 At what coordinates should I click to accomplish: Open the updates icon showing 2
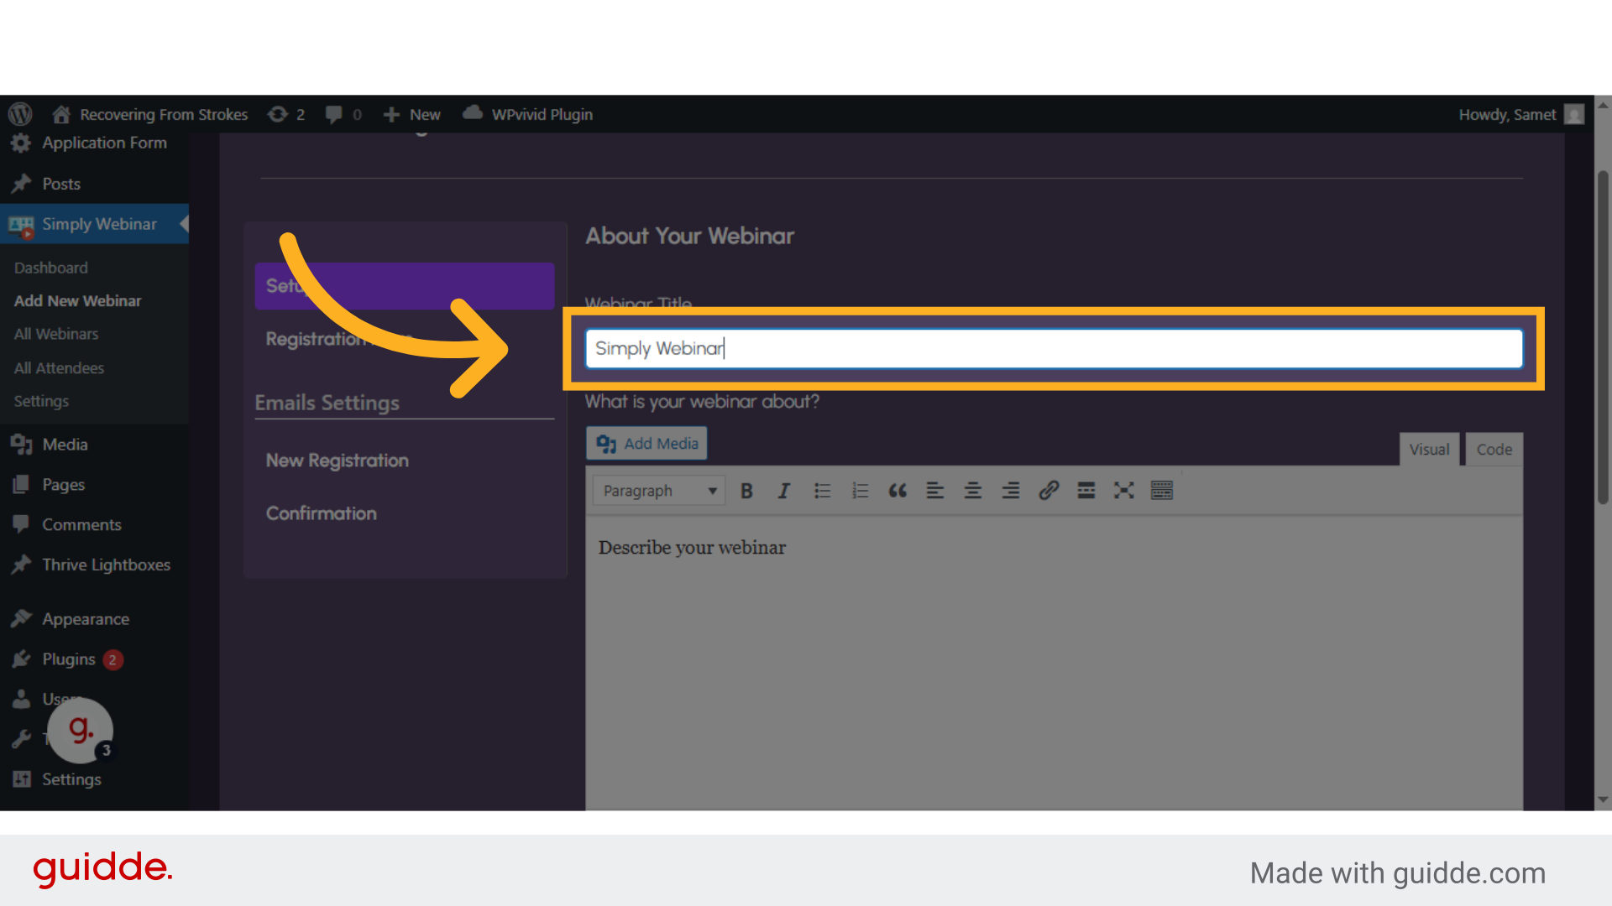(x=286, y=114)
